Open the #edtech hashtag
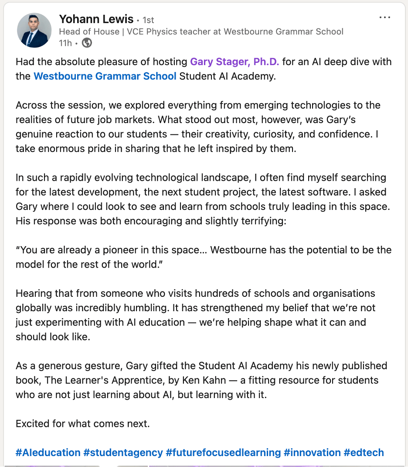The width and height of the screenshot is (408, 467). 364,452
